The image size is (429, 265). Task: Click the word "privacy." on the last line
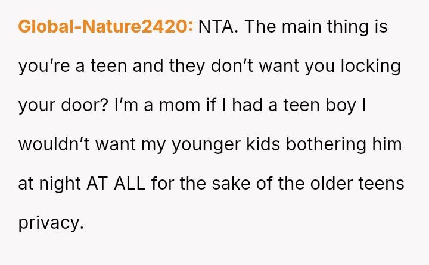tap(49, 223)
